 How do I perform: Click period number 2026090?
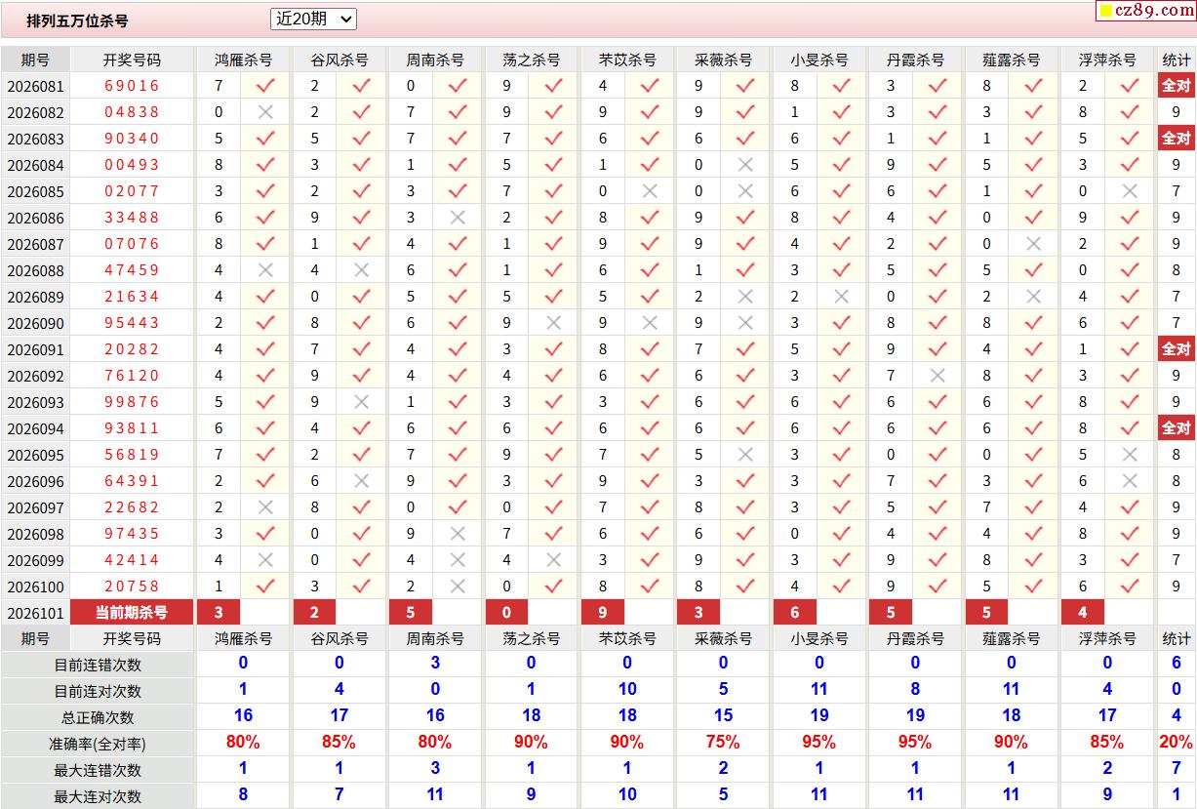tap(35, 324)
